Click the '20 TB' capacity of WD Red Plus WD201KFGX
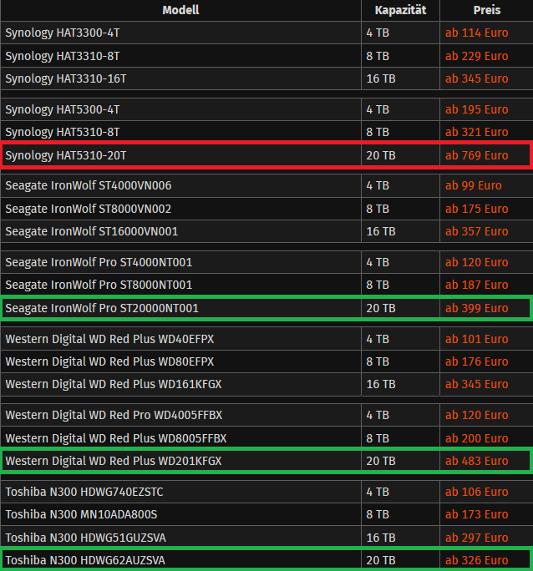Viewport: 533px width, 571px height. tap(381, 461)
